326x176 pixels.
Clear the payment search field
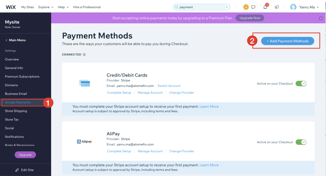pos(227,7)
